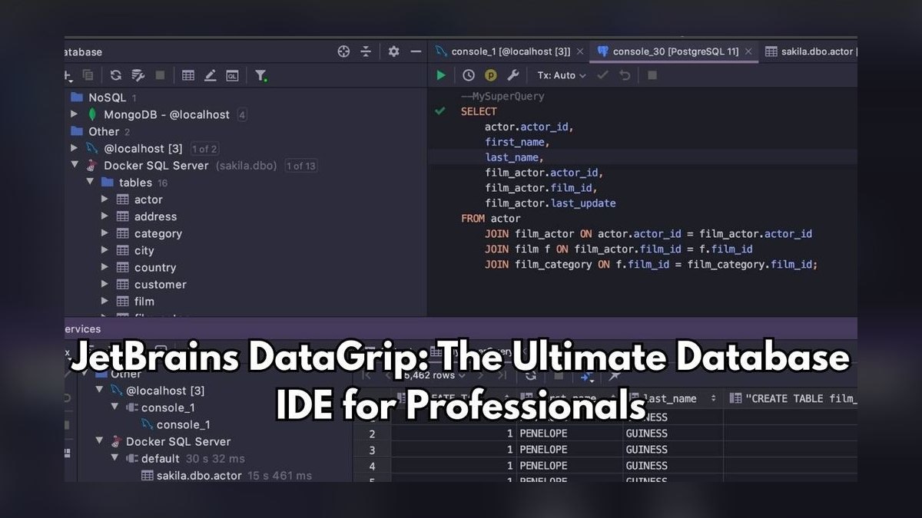The image size is (922, 518).
Task: Expand the @localhost [3] data source in Database tree
Action: click(75, 148)
